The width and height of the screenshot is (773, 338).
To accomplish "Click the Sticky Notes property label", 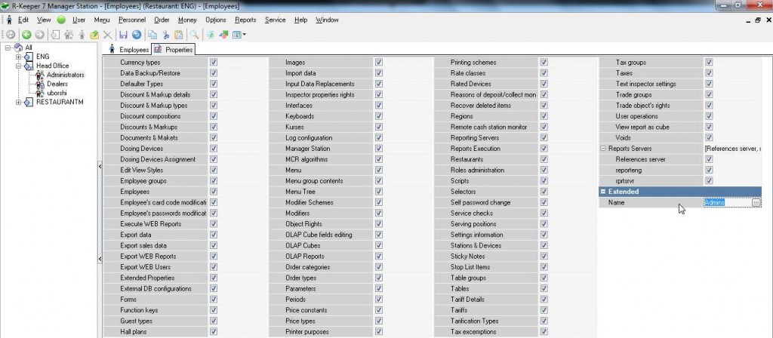I will 467,257.
